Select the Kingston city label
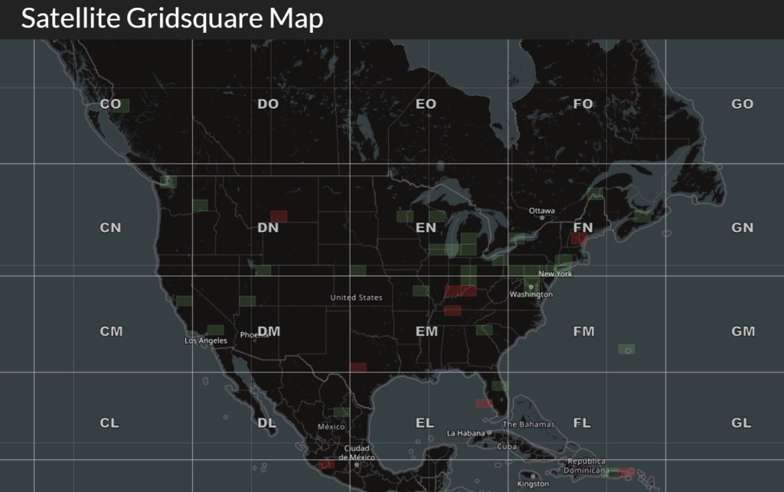 pyautogui.click(x=533, y=484)
